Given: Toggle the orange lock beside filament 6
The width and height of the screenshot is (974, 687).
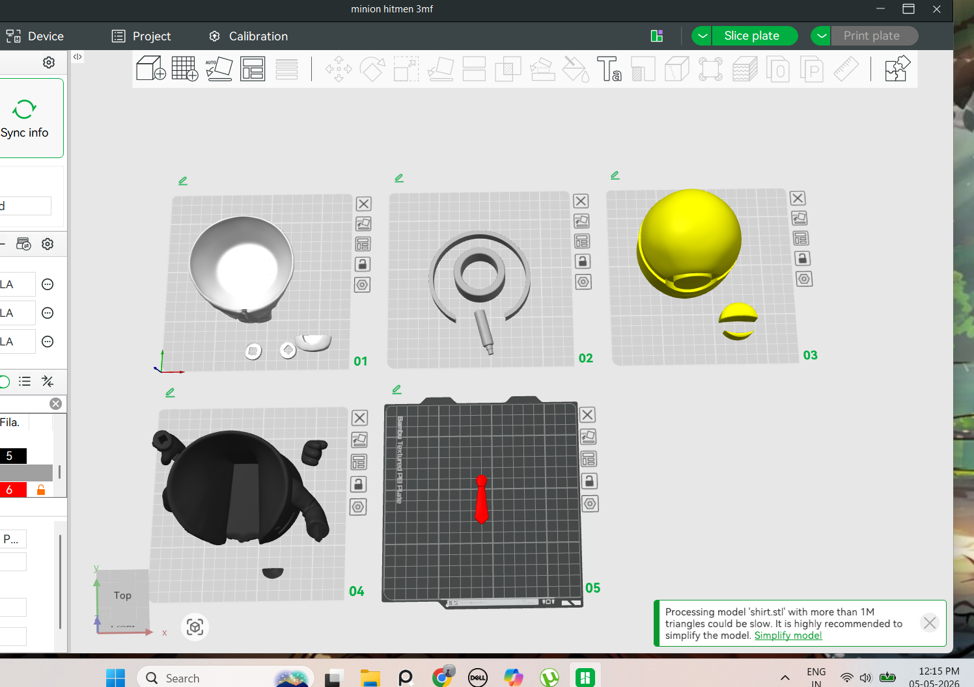Looking at the screenshot, I should point(41,490).
